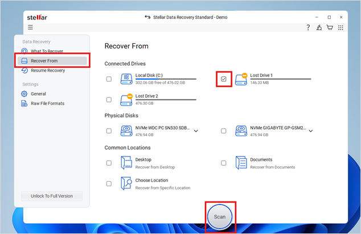Expand the NVMe WDC PC SN530 disk chevron
The width and height of the screenshot is (361, 234).
[x=196, y=131]
